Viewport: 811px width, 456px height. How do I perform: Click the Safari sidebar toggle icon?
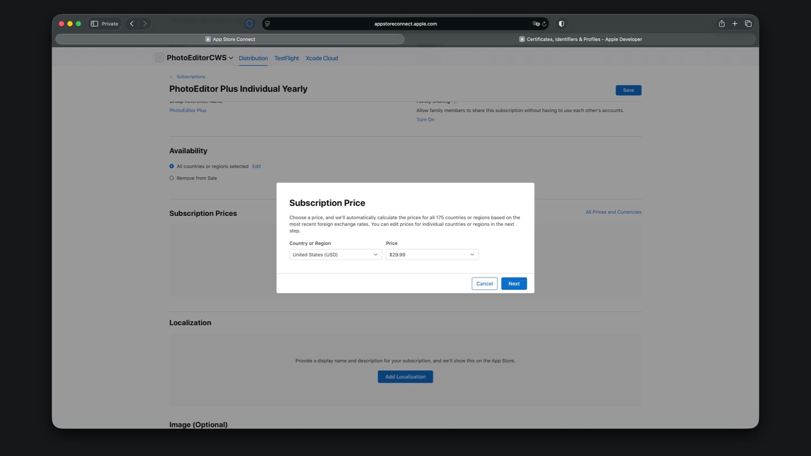pyautogui.click(x=95, y=24)
